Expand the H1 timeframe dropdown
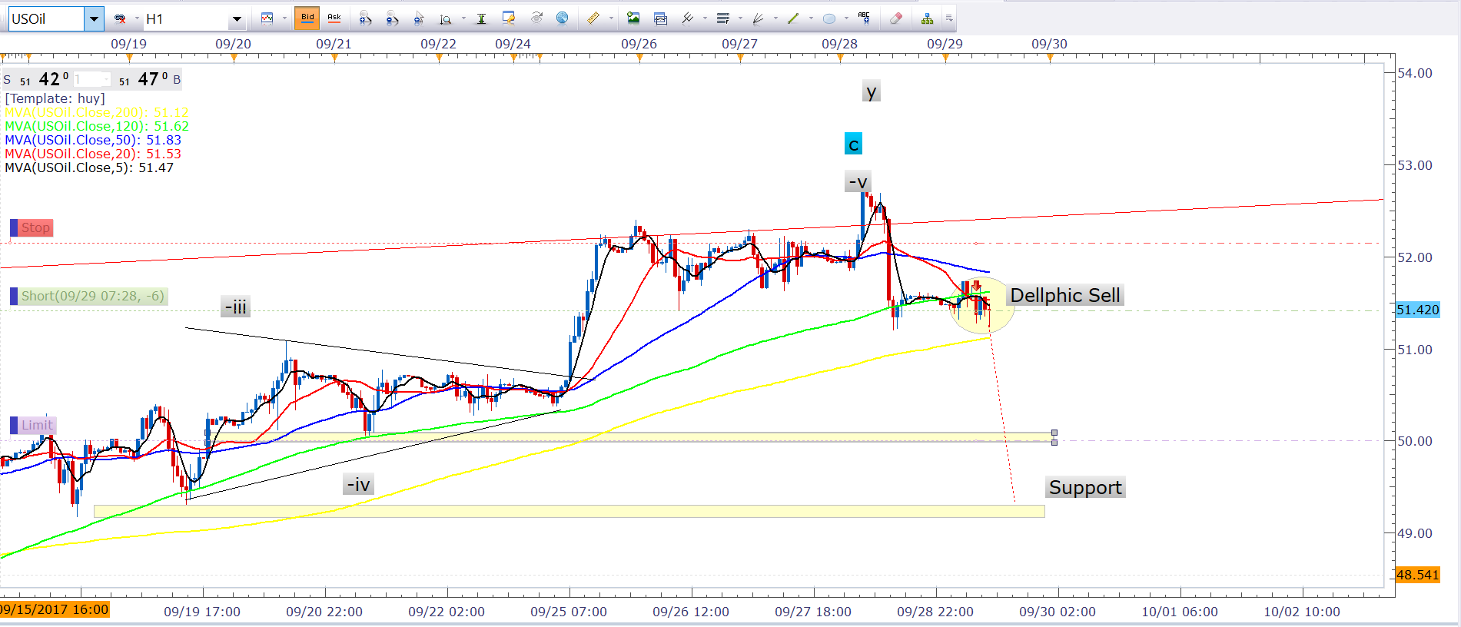Viewport: 1461px width, 627px height. point(237,18)
